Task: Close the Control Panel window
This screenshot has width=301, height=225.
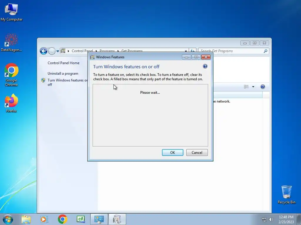Action: point(264,43)
